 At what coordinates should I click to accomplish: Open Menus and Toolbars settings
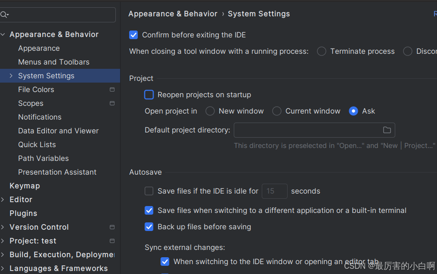[54, 62]
